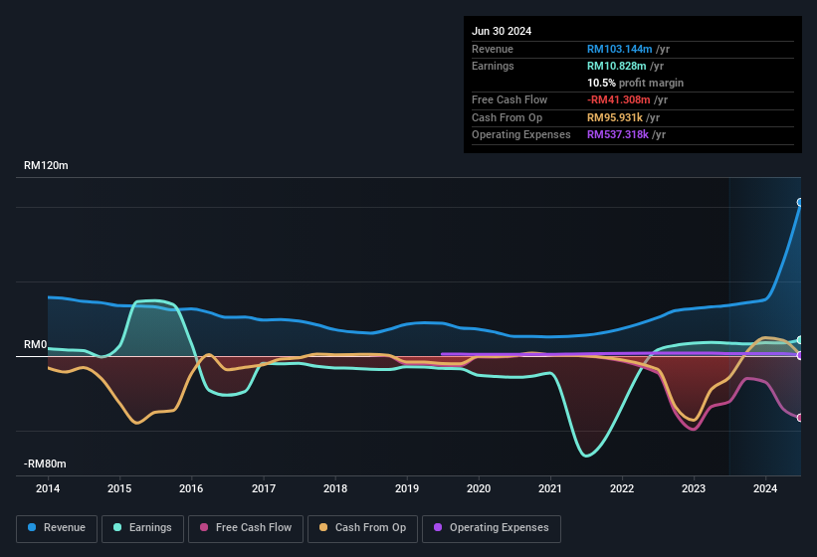Toggle the Cash From Op legend button
This screenshot has width=817, height=557.
pyautogui.click(x=362, y=528)
